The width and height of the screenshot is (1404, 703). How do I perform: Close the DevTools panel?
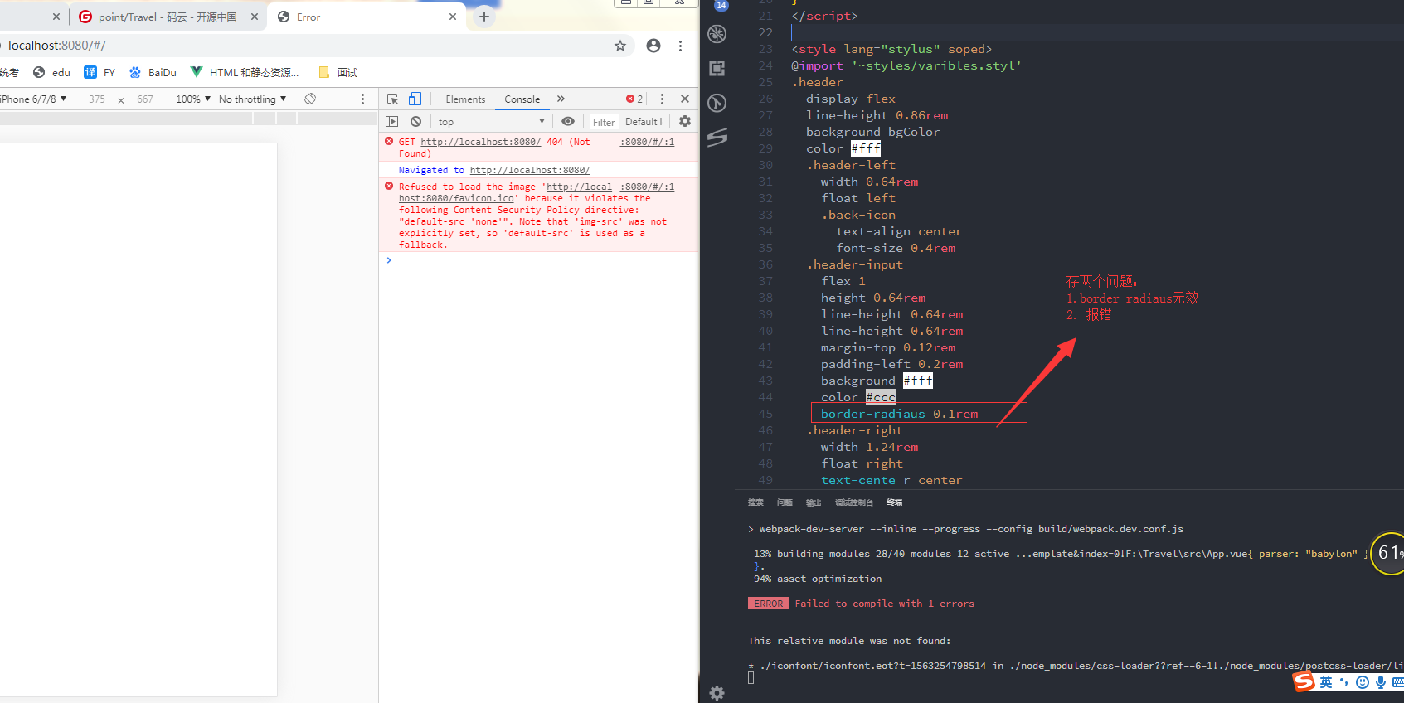click(685, 99)
